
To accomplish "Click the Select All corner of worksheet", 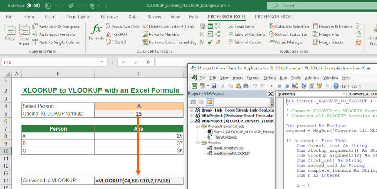I will [x=7, y=73].
